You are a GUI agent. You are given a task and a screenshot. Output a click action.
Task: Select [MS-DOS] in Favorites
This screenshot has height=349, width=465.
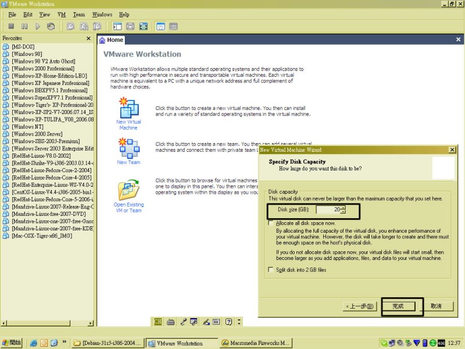point(23,47)
